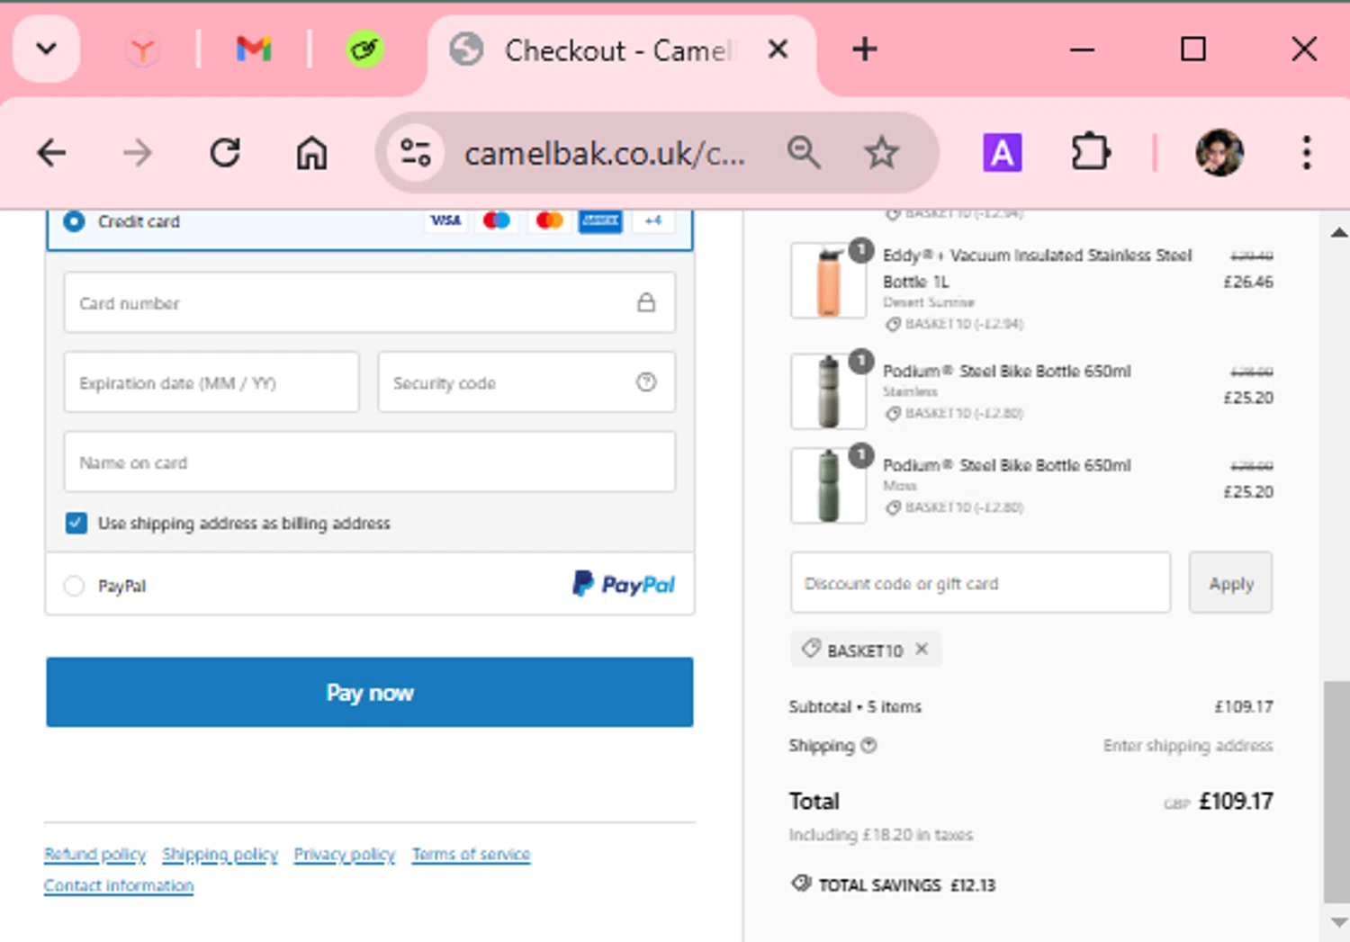
Task: Open the Gmail pinned tab
Action: pyautogui.click(x=254, y=49)
